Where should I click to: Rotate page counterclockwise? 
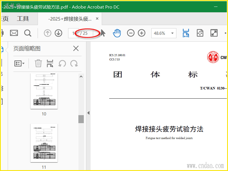62,64
